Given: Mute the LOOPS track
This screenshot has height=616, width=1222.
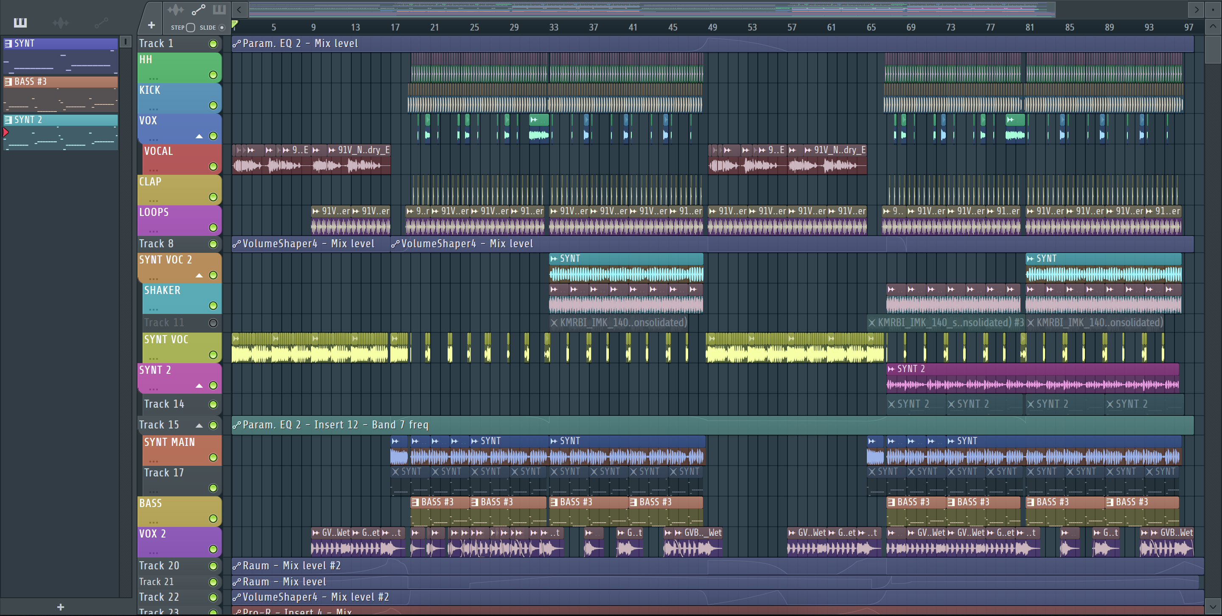Looking at the screenshot, I should point(213,228).
